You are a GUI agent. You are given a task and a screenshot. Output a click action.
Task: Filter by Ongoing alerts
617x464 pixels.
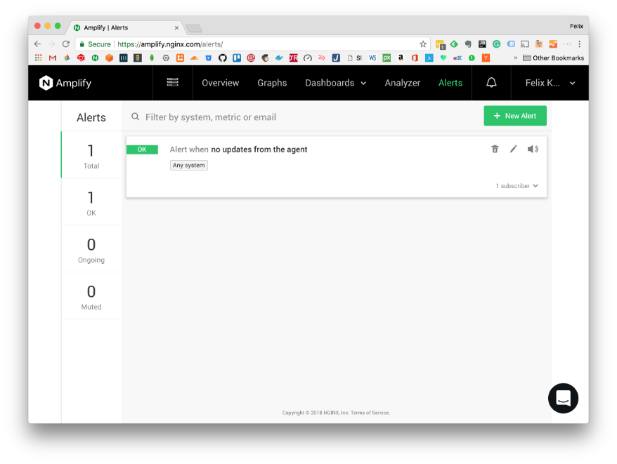91,249
